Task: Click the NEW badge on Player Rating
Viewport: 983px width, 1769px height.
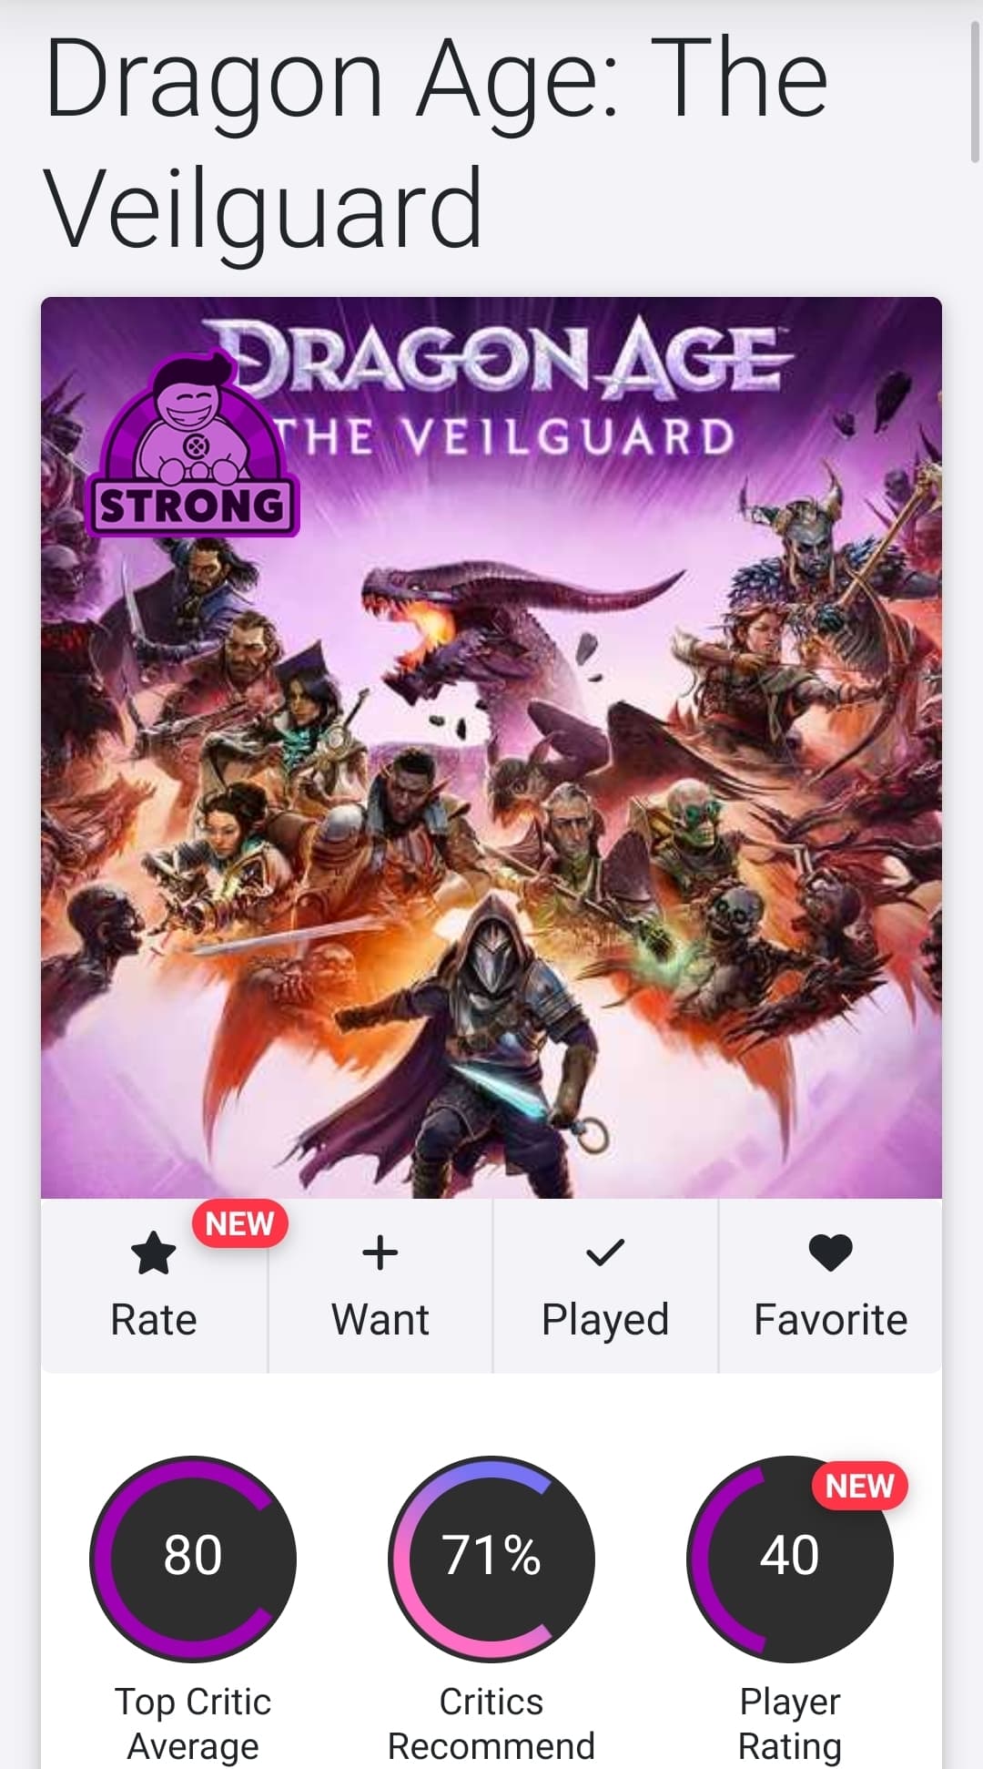Action: pos(859,1486)
